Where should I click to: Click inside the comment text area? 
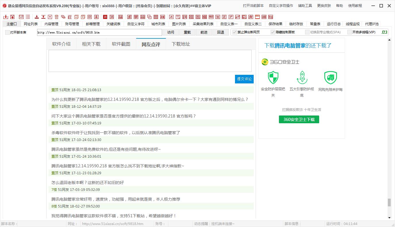coord(150,61)
